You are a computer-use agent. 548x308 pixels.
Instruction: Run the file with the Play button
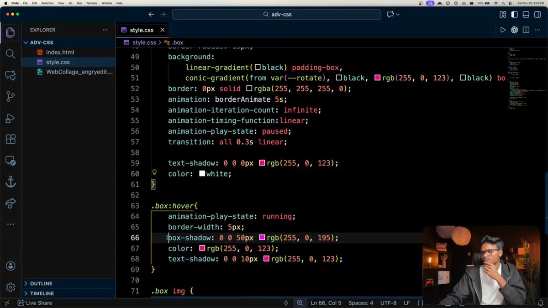503,30
